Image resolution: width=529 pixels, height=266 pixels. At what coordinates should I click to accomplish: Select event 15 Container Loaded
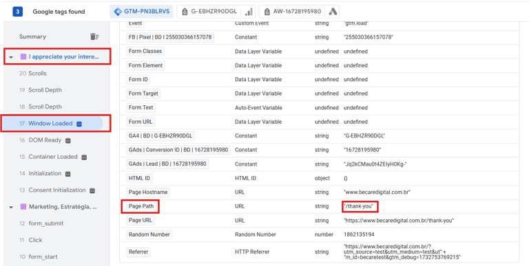[48, 157]
